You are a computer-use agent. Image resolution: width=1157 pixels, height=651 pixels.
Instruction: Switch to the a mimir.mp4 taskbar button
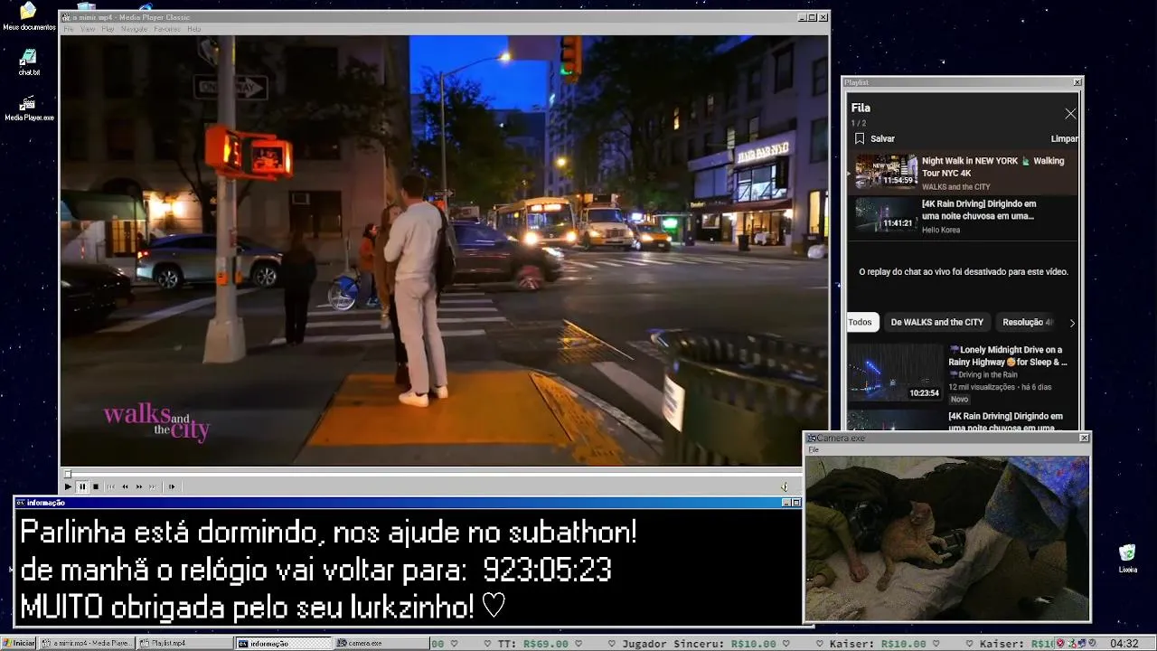[87, 643]
